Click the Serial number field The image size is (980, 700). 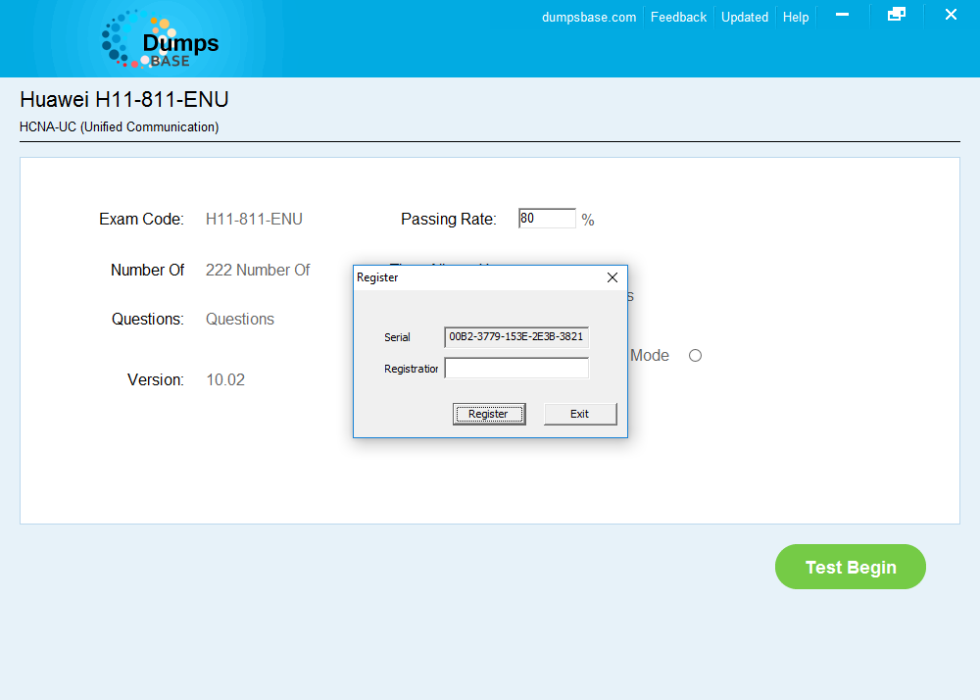[x=516, y=336]
